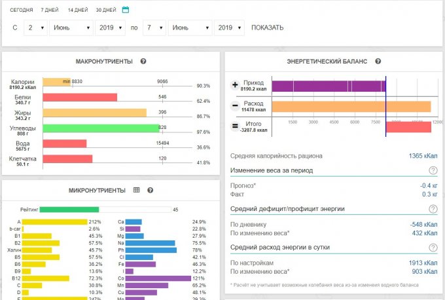This screenshot has height=300, width=445.
Task: Toggle the equals button next to Итого
Action: pos(235,126)
